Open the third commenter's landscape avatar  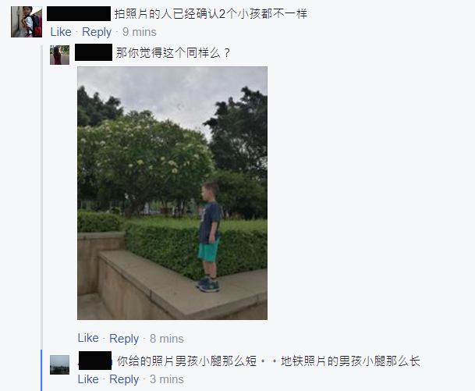[60, 365]
